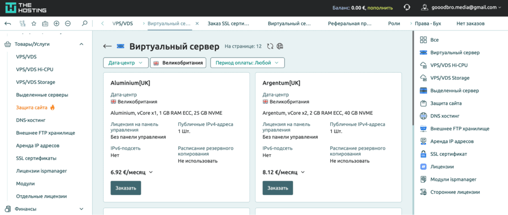Click the briefcase toolbar icon
The image size is (508, 215).
click(45, 23)
